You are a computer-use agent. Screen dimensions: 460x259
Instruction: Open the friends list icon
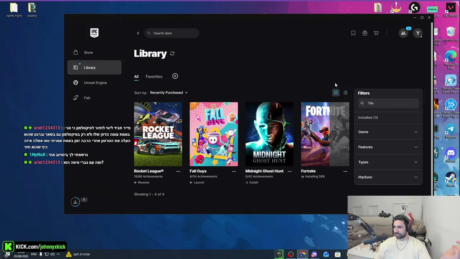coord(403,33)
